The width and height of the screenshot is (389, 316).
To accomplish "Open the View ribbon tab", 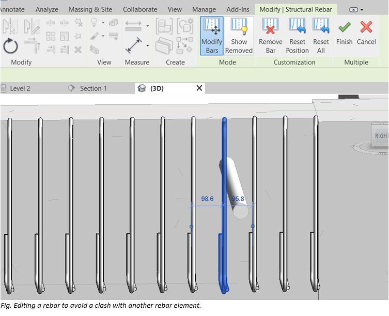I will (175, 9).
